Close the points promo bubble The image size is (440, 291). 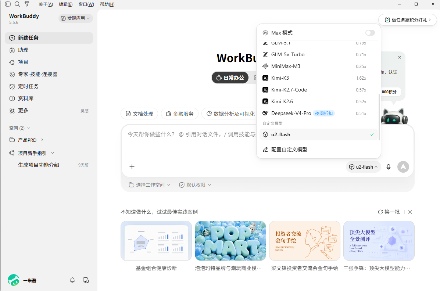coord(400,57)
